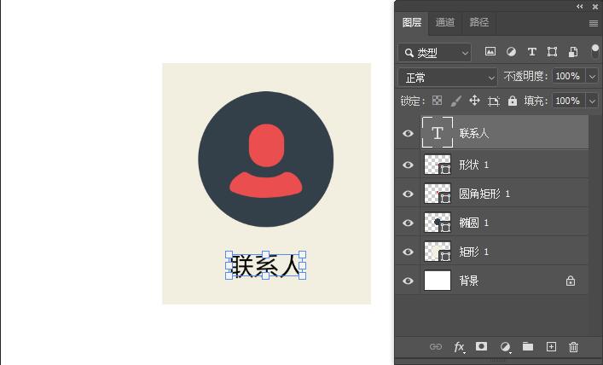Lock position move-arrows icon

click(x=474, y=101)
